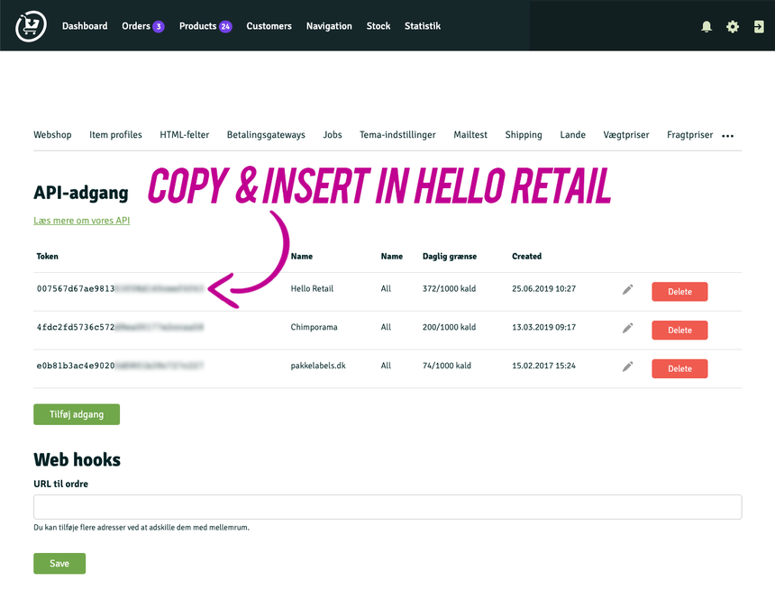775x589 pixels.
Task: Select the Tema-indstillinger tab
Action: coord(397,135)
